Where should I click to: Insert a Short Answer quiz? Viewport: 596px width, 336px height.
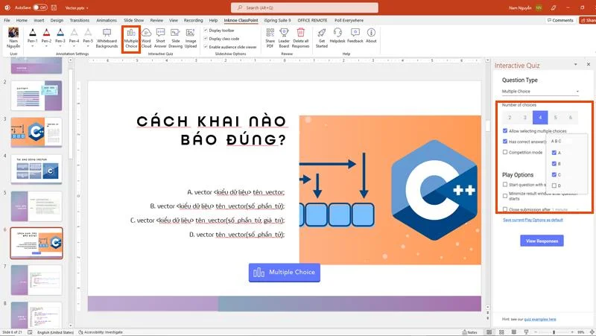pyautogui.click(x=160, y=38)
